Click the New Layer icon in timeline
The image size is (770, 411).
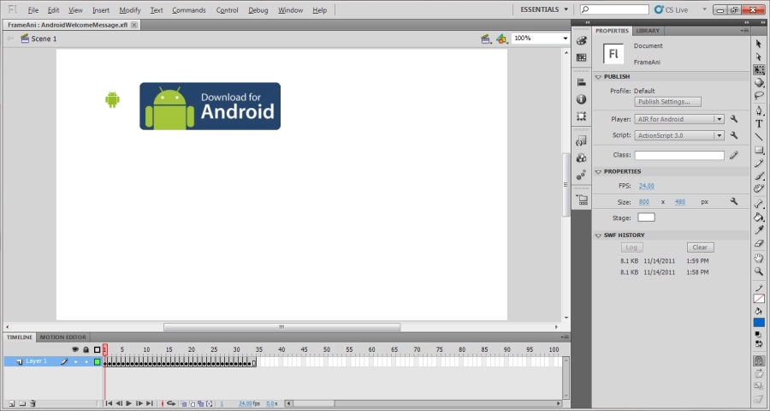(11, 403)
